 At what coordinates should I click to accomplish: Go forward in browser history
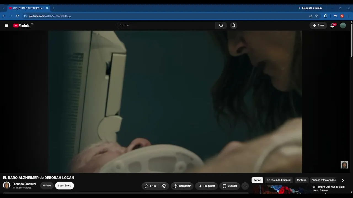pos(11,16)
